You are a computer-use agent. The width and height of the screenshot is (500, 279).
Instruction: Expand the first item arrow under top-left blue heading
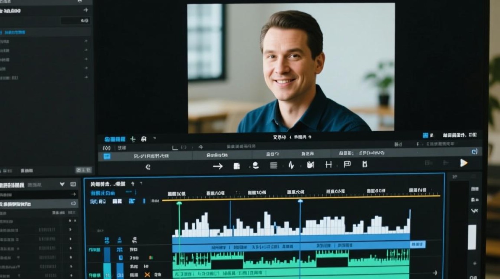tap(86, 41)
